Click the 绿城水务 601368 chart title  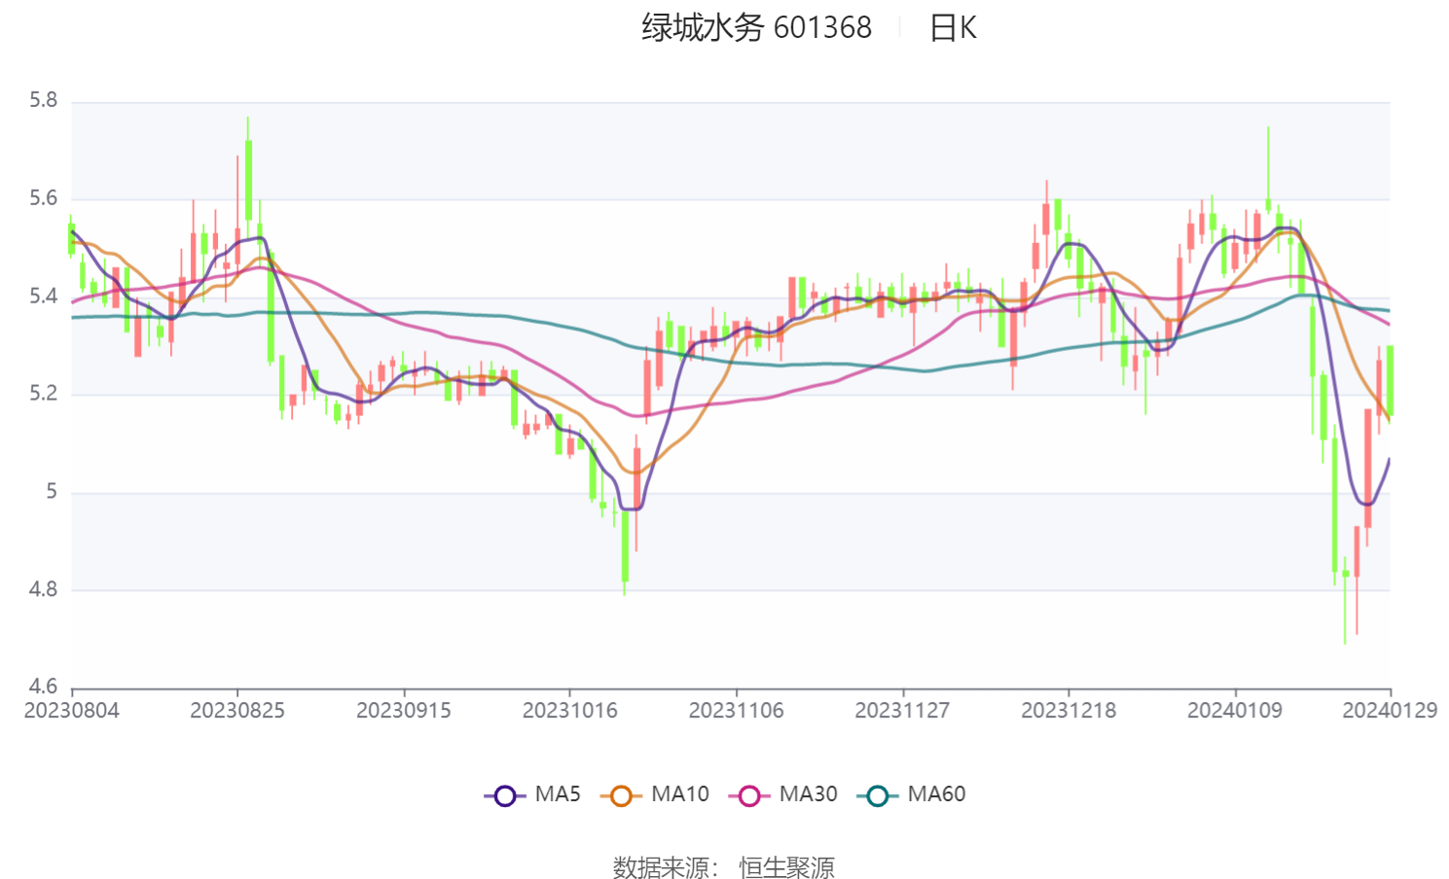point(756,27)
